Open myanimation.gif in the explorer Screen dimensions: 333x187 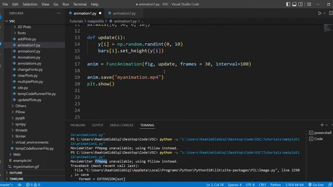click(x=26, y=167)
